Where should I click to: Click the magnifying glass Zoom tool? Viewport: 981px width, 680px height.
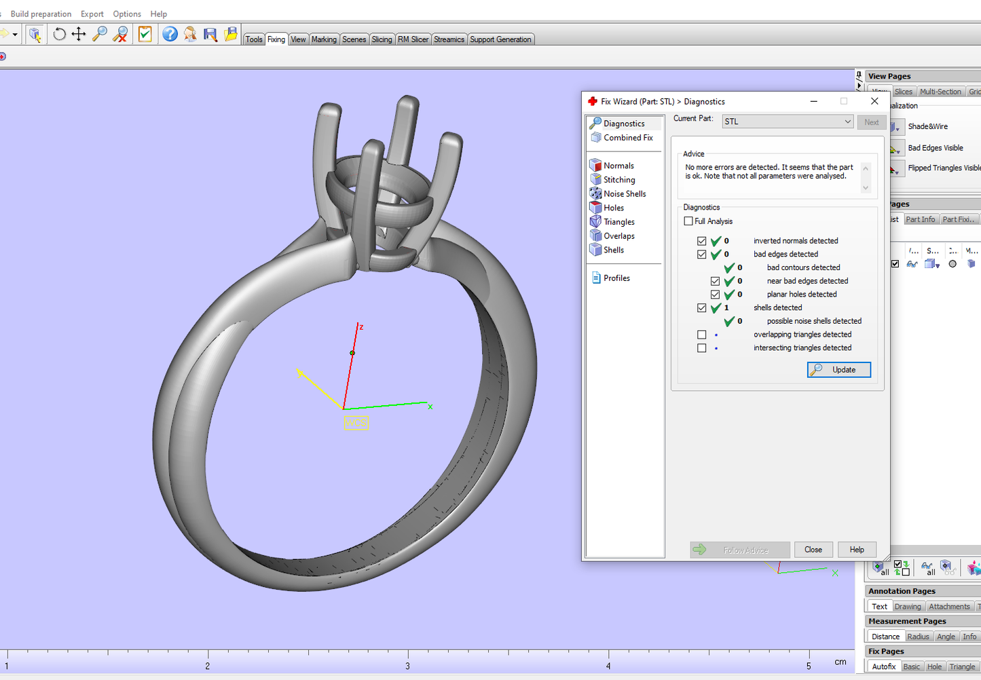coord(100,34)
